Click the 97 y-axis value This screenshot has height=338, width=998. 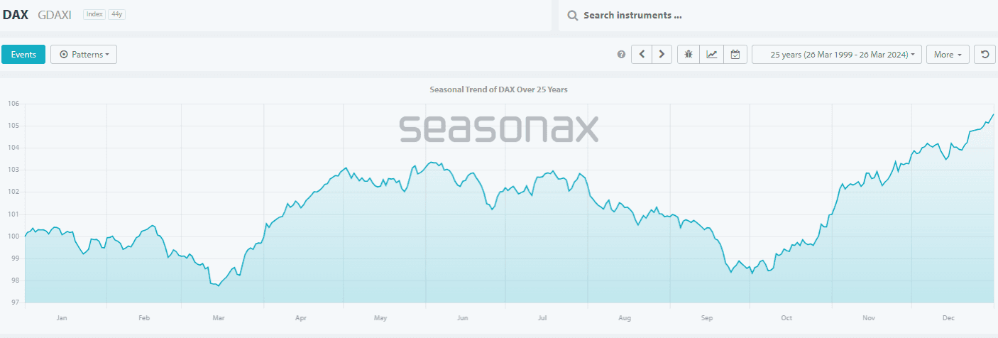pos(13,303)
